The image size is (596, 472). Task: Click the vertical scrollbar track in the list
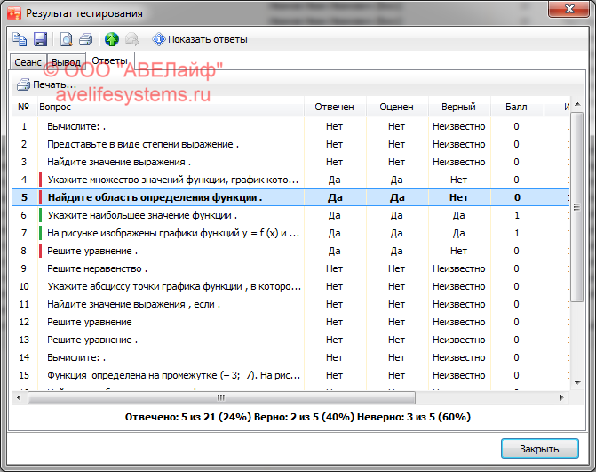tap(576, 311)
